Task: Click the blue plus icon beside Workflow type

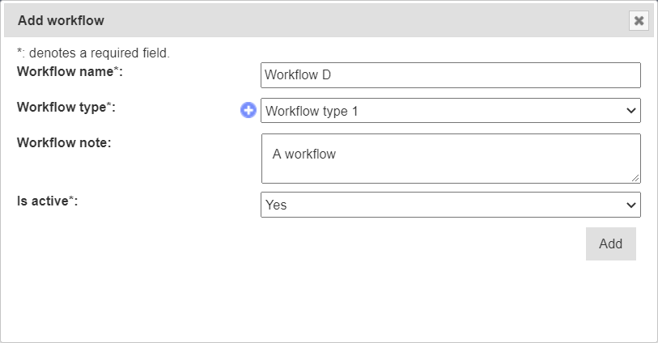Action: tap(248, 111)
